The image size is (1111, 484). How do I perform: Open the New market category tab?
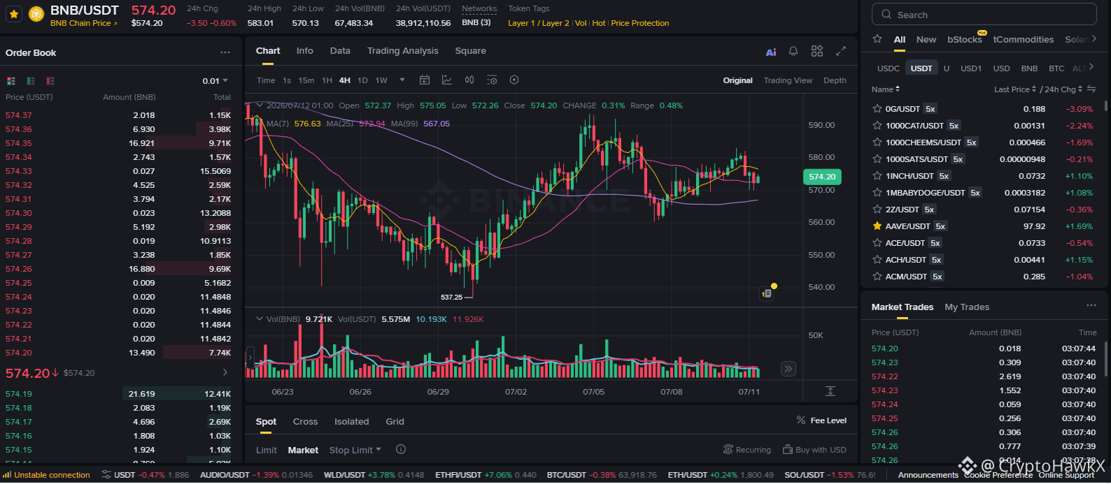pyautogui.click(x=926, y=40)
